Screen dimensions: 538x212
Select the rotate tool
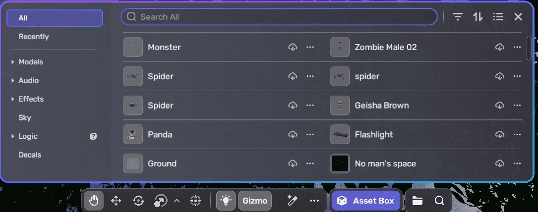[138, 201]
